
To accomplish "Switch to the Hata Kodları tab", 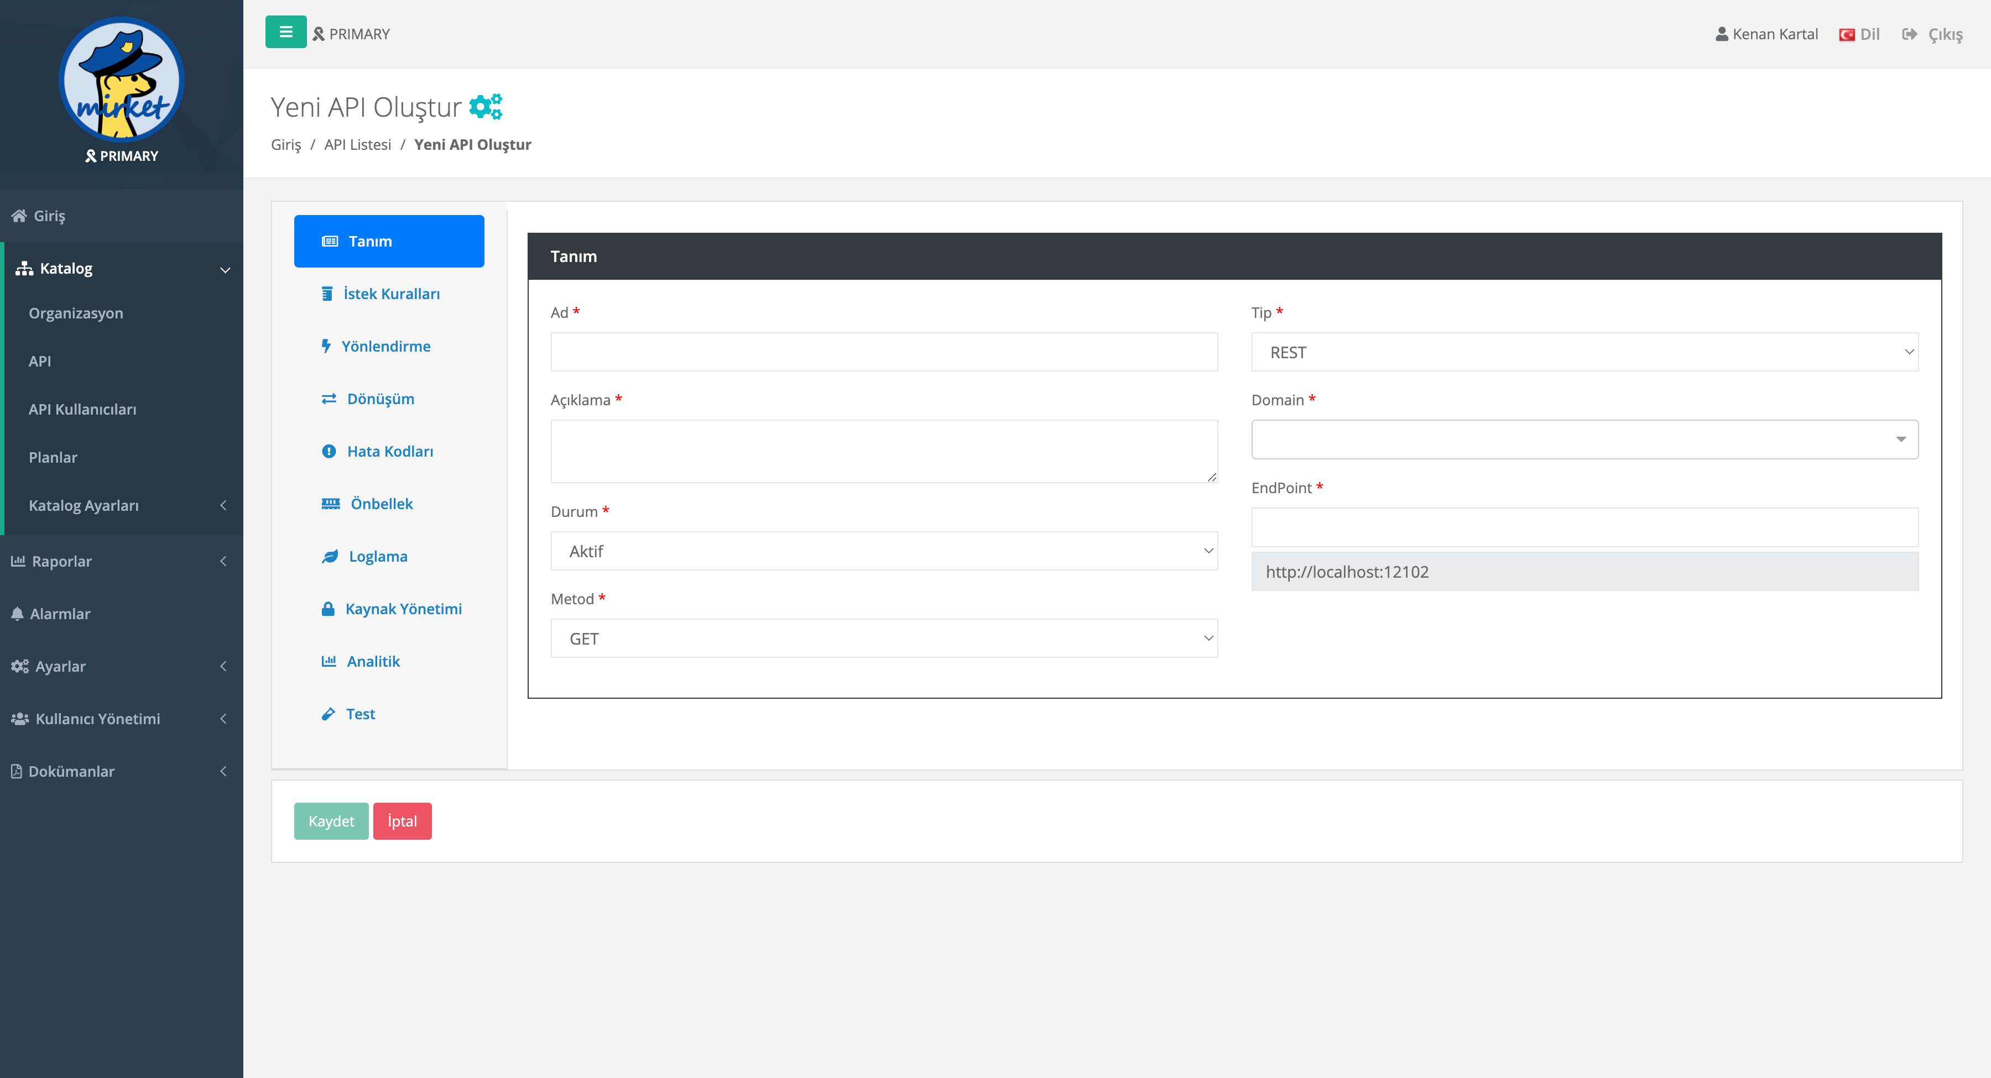I will click(389, 451).
